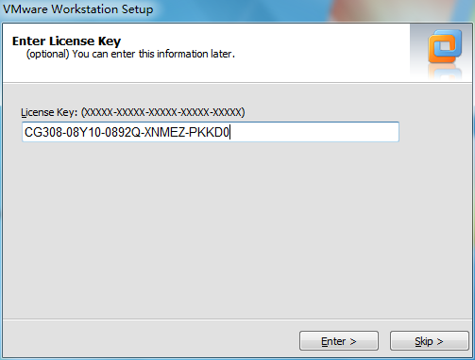This screenshot has height=360, width=475.
Task: Click the 'Enter License Key' heading
Action: [x=66, y=41]
